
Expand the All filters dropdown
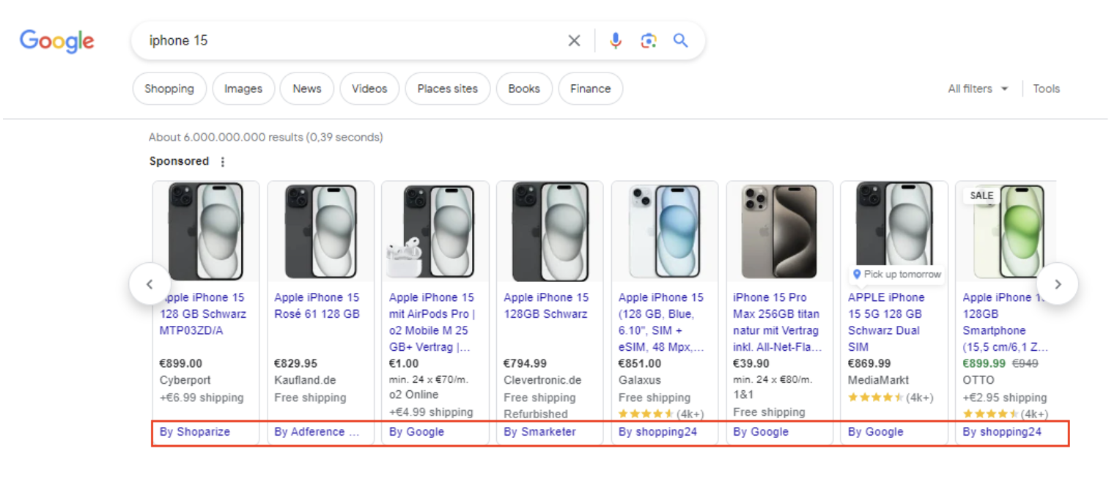pyautogui.click(x=978, y=89)
